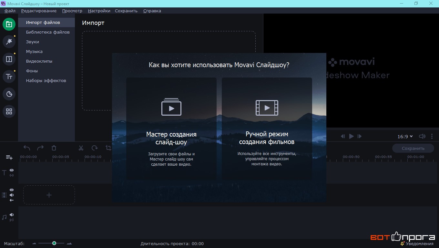The width and height of the screenshot is (439, 248).
Task: Open the Настройки menu
Action: pyautogui.click(x=99, y=11)
